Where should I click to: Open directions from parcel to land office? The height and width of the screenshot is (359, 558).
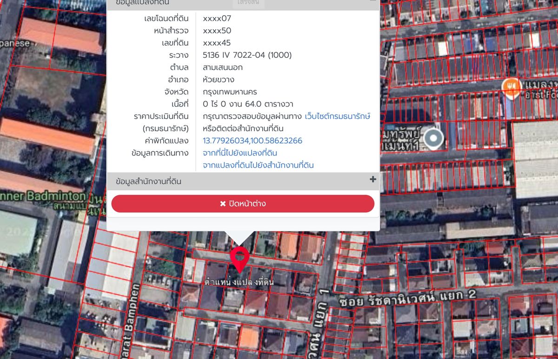point(258,165)
